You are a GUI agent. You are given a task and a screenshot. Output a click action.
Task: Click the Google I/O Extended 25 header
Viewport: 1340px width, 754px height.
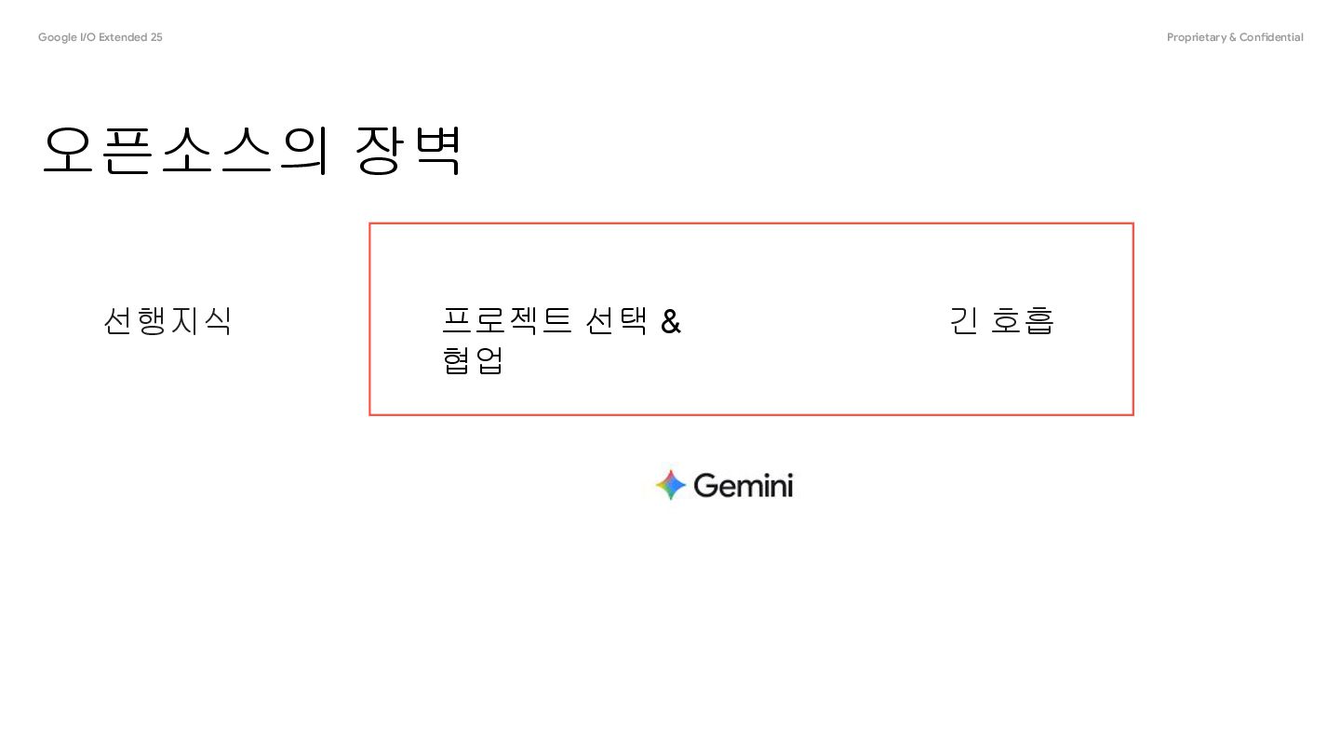(100, 37)
